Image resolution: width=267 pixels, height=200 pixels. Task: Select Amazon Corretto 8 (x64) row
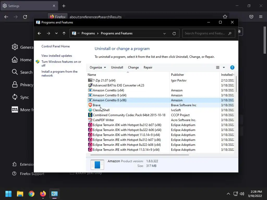pos(160,95)
